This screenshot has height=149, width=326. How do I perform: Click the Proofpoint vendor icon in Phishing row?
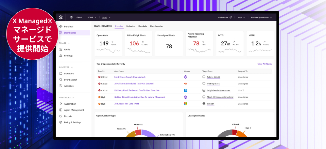coord(186,90)
